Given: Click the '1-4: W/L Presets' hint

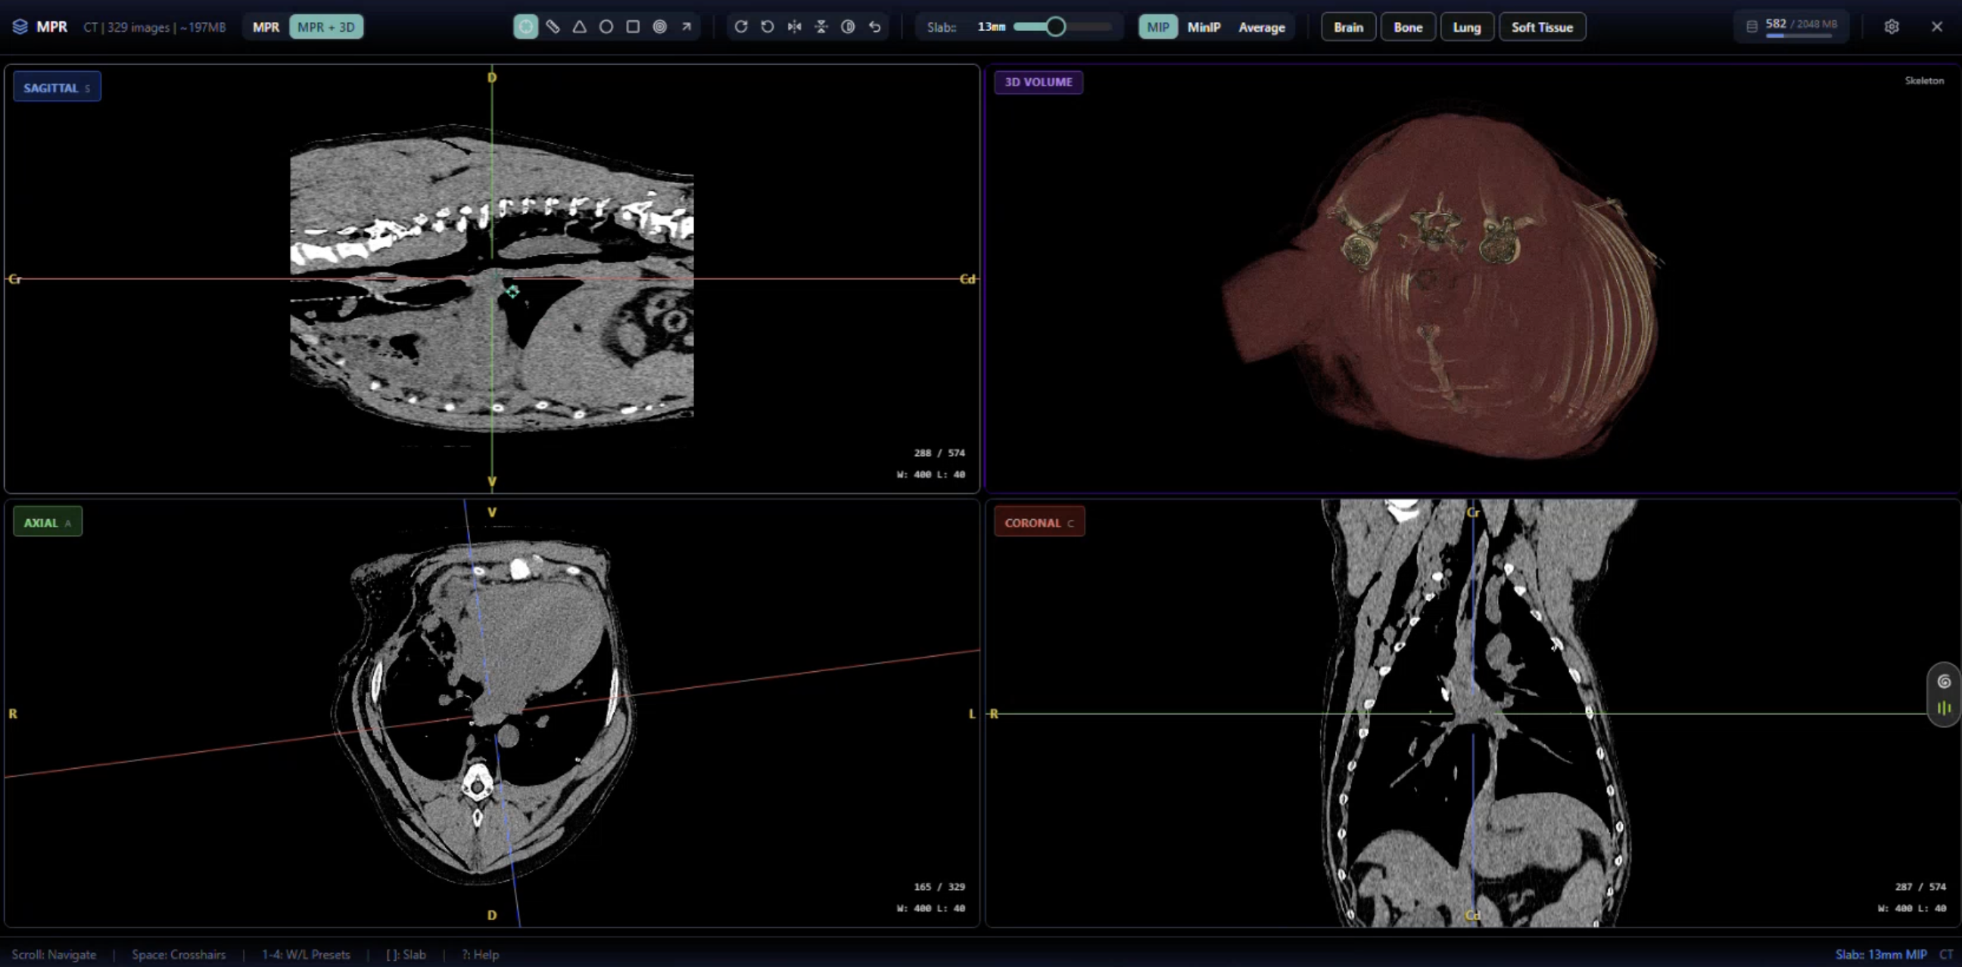Looking at the screenshot, I should point(306,954).
